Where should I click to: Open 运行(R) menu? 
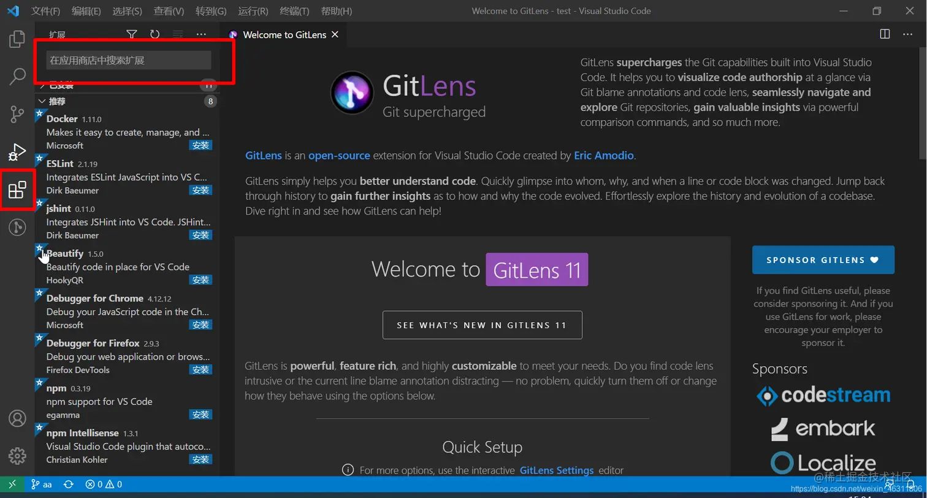[253, 11]
